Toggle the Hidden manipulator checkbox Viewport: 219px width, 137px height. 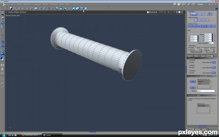[x=189, y=47]
